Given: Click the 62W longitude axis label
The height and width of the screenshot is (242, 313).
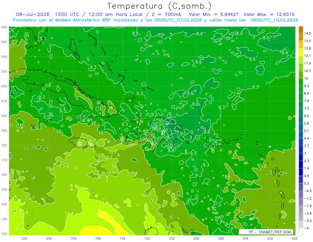Looking at the screenshot, I should click(x=270, y=238).
